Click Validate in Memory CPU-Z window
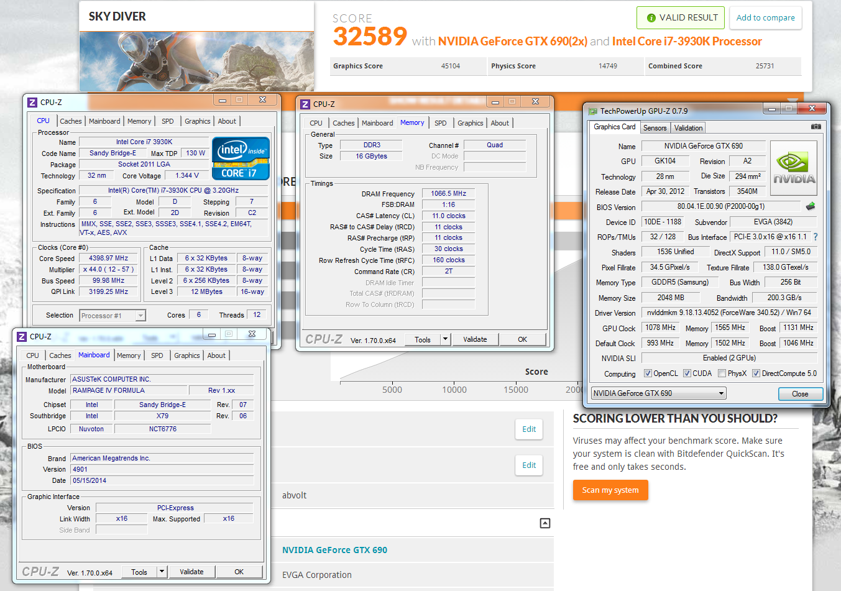Image resolution: width=841 pixels, height=591 pixels. 475,339
